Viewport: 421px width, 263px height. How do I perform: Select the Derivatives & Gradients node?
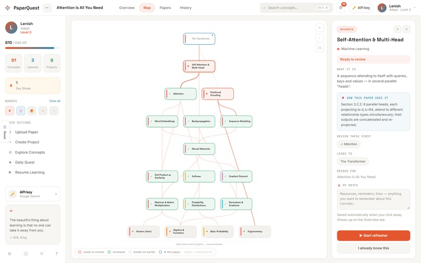[x=236, y=204]
